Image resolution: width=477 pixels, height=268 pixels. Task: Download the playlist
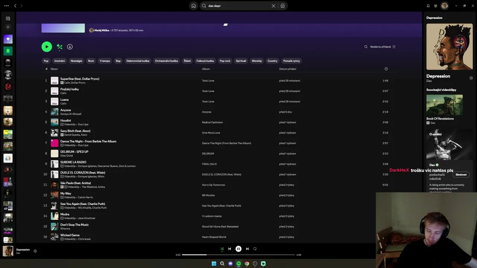pos(70,47)
